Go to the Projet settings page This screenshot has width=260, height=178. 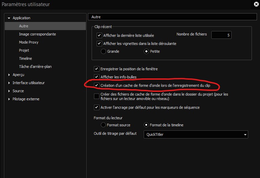coord(24,50)
